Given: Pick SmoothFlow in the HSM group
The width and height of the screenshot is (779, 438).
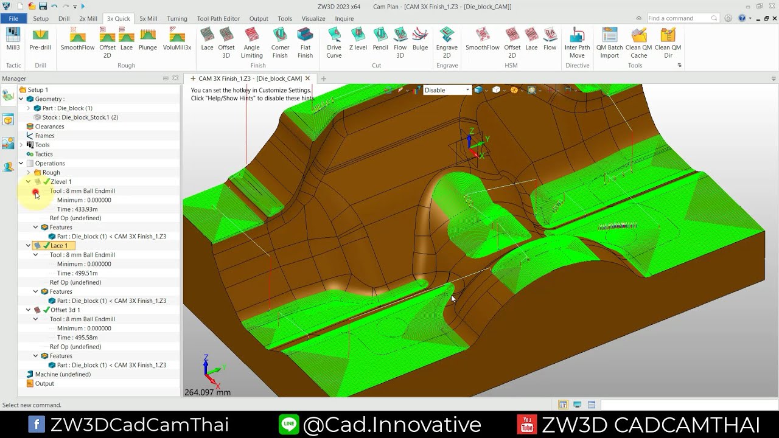Looking at the screenshot, I should pyautogui.click(x=483, y=39).
